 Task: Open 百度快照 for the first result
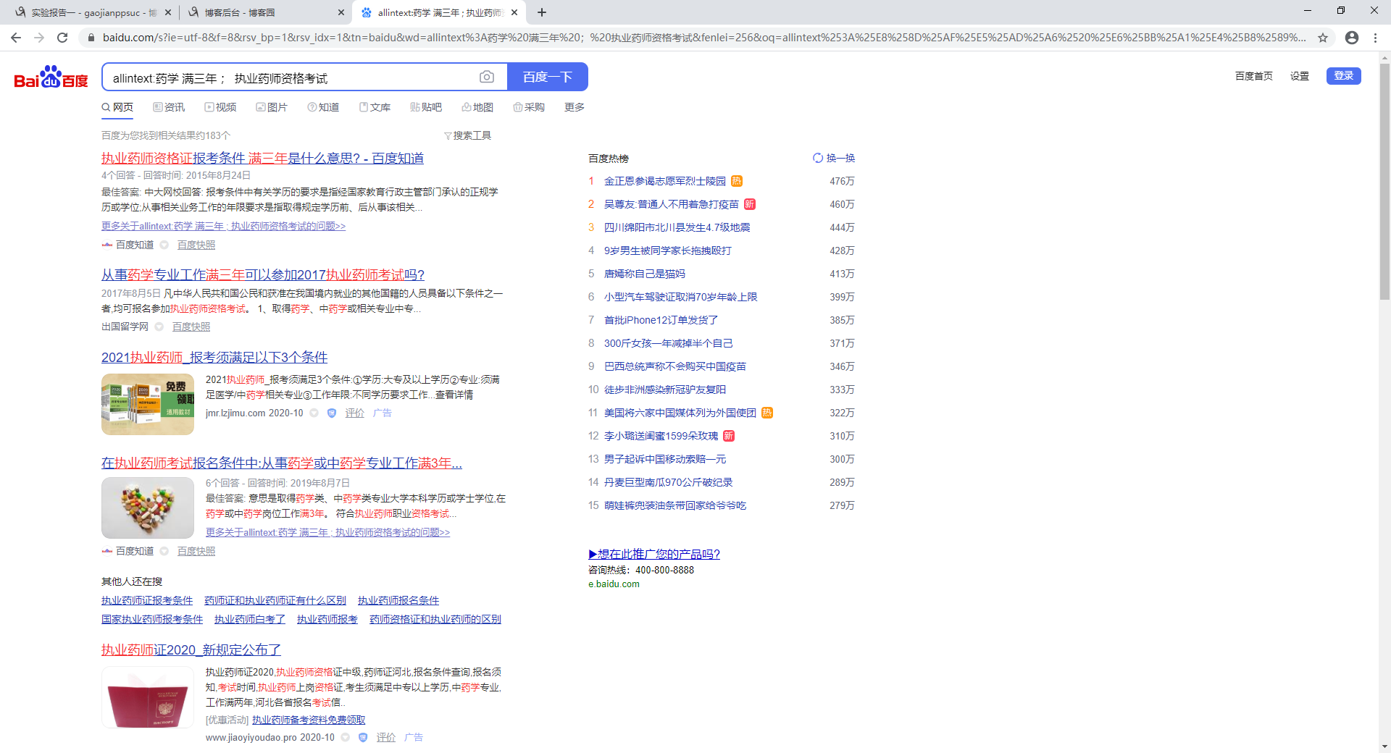pos(196,245)
